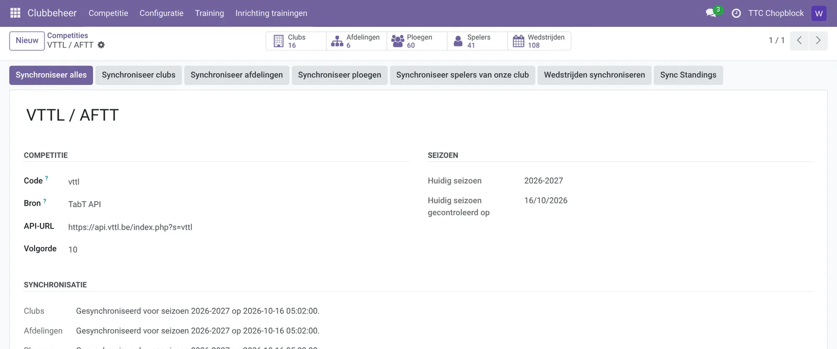Click the Clubs building icon

[279, 41]
